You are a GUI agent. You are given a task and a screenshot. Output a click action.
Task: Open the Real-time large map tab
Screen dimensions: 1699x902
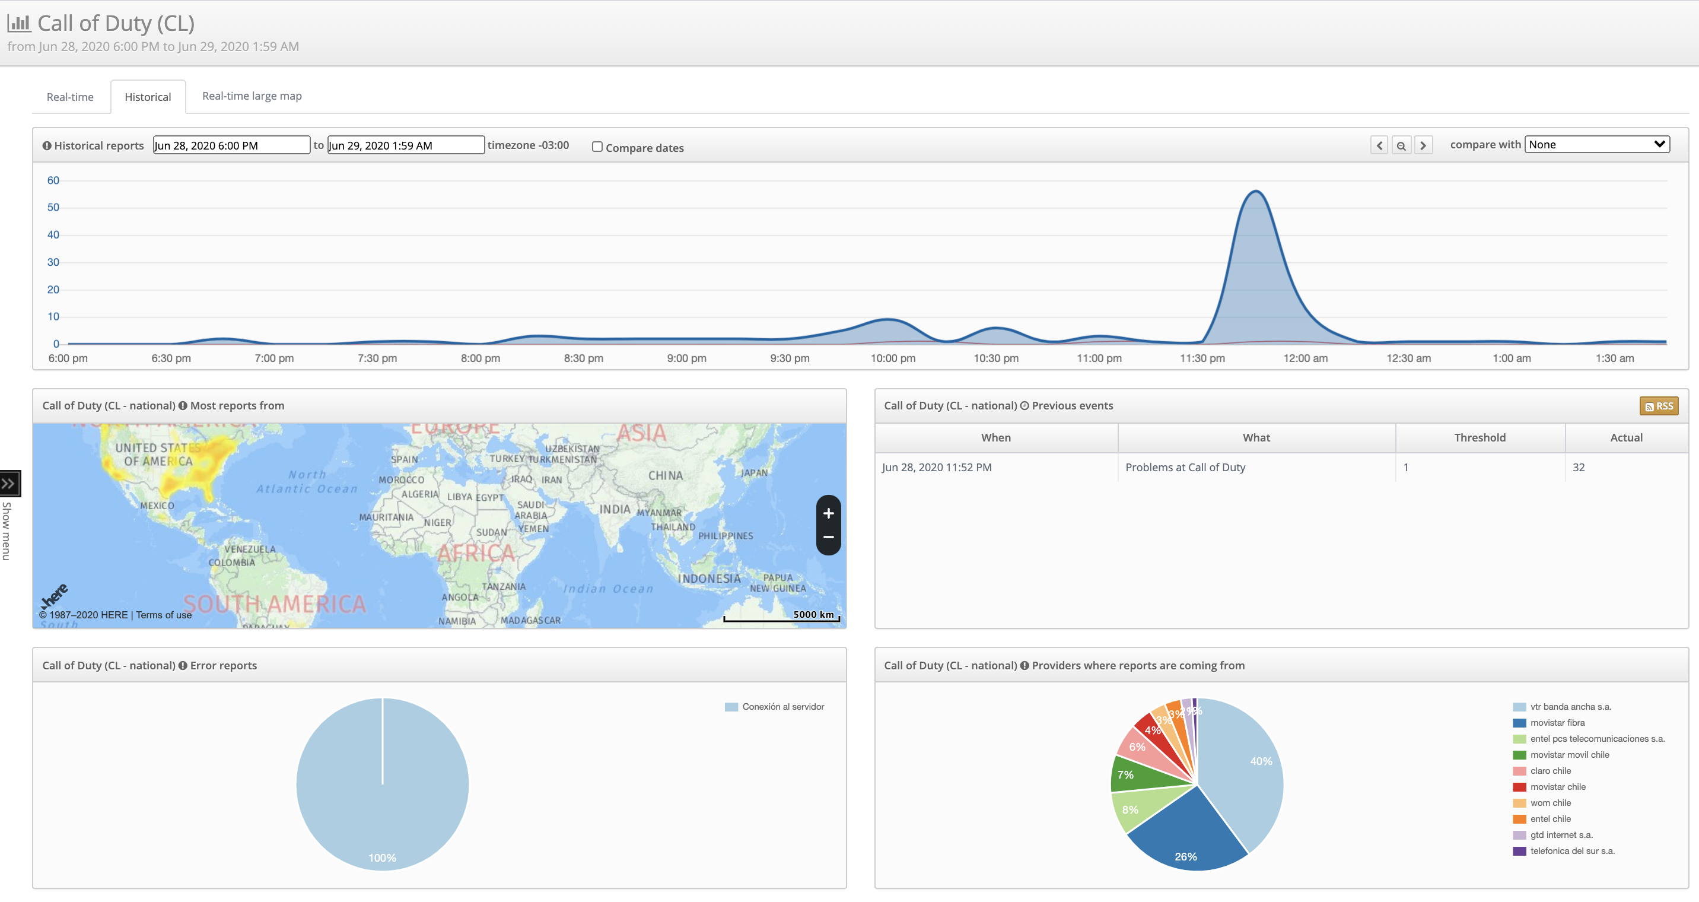click(x=252, y=96)
